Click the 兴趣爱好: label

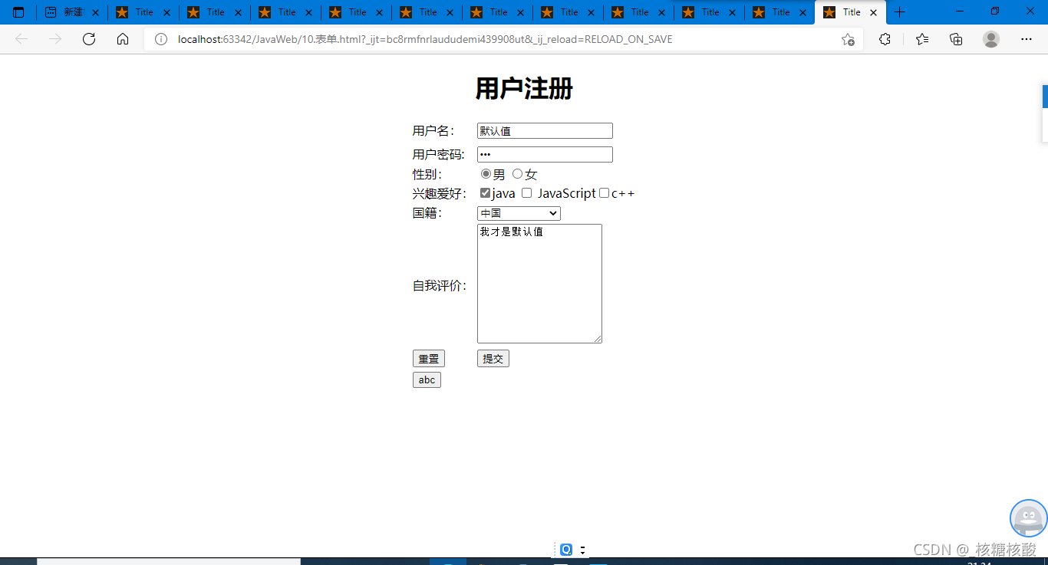click(440, 194)
